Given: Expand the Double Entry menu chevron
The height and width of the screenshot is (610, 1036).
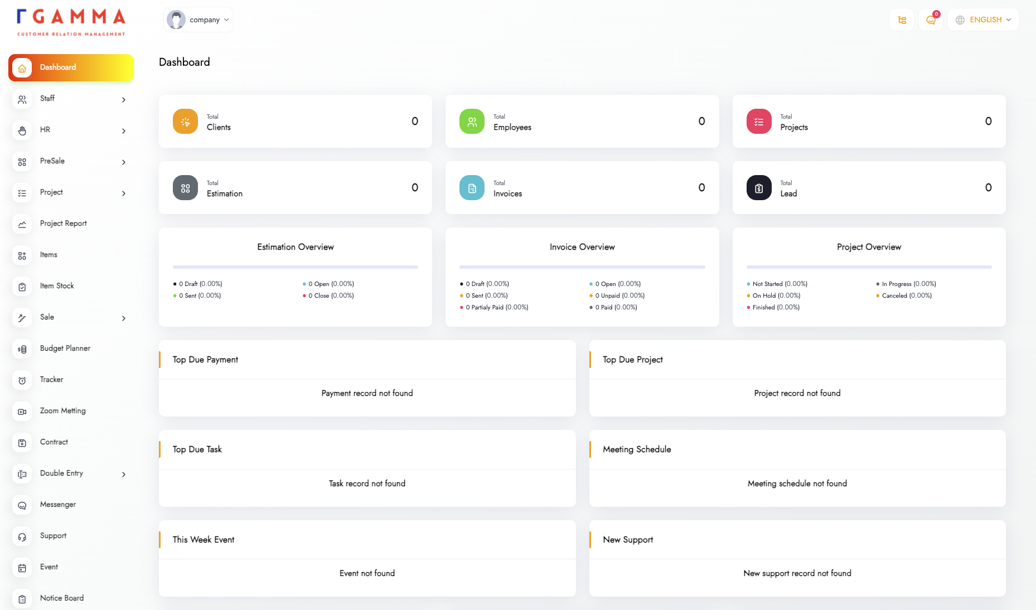Looking at the screenshot, I should (124, 475).
